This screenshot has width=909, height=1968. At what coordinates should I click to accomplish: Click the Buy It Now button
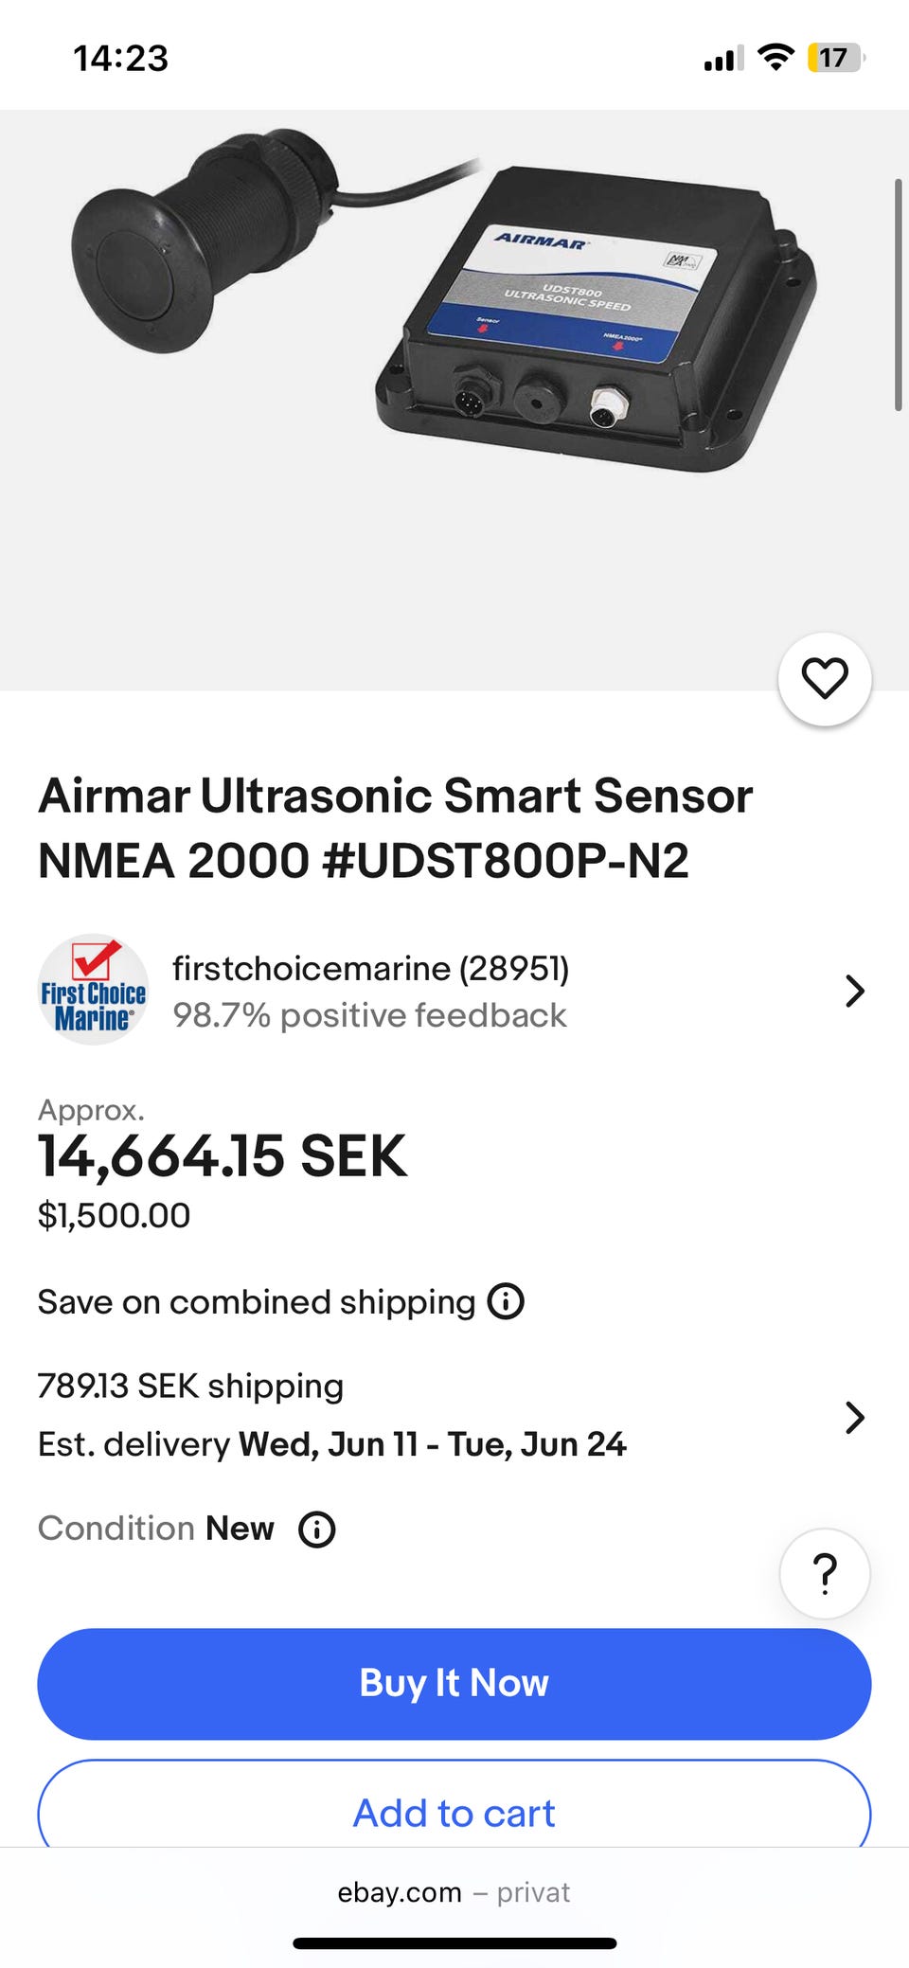454,1684
